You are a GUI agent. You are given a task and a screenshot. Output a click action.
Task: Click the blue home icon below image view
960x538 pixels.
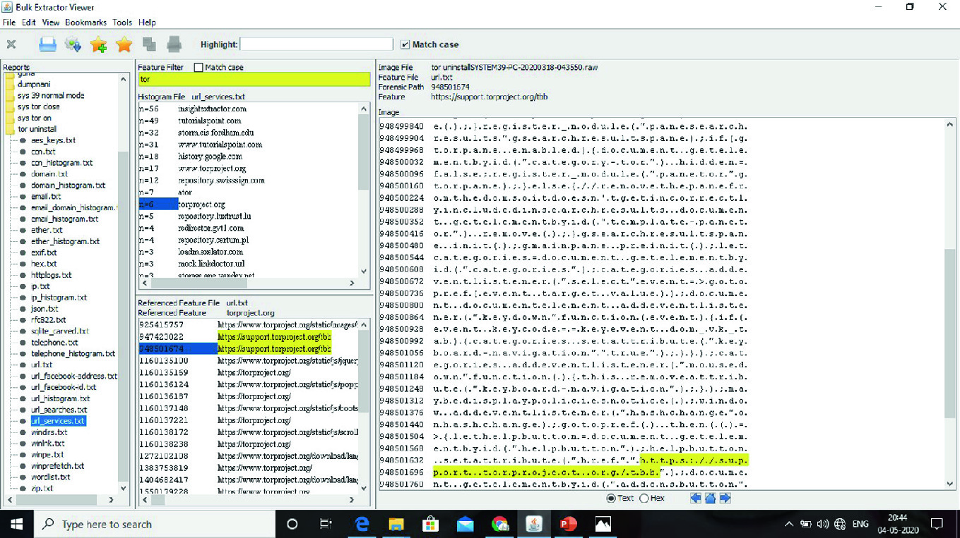coord(710,499)
